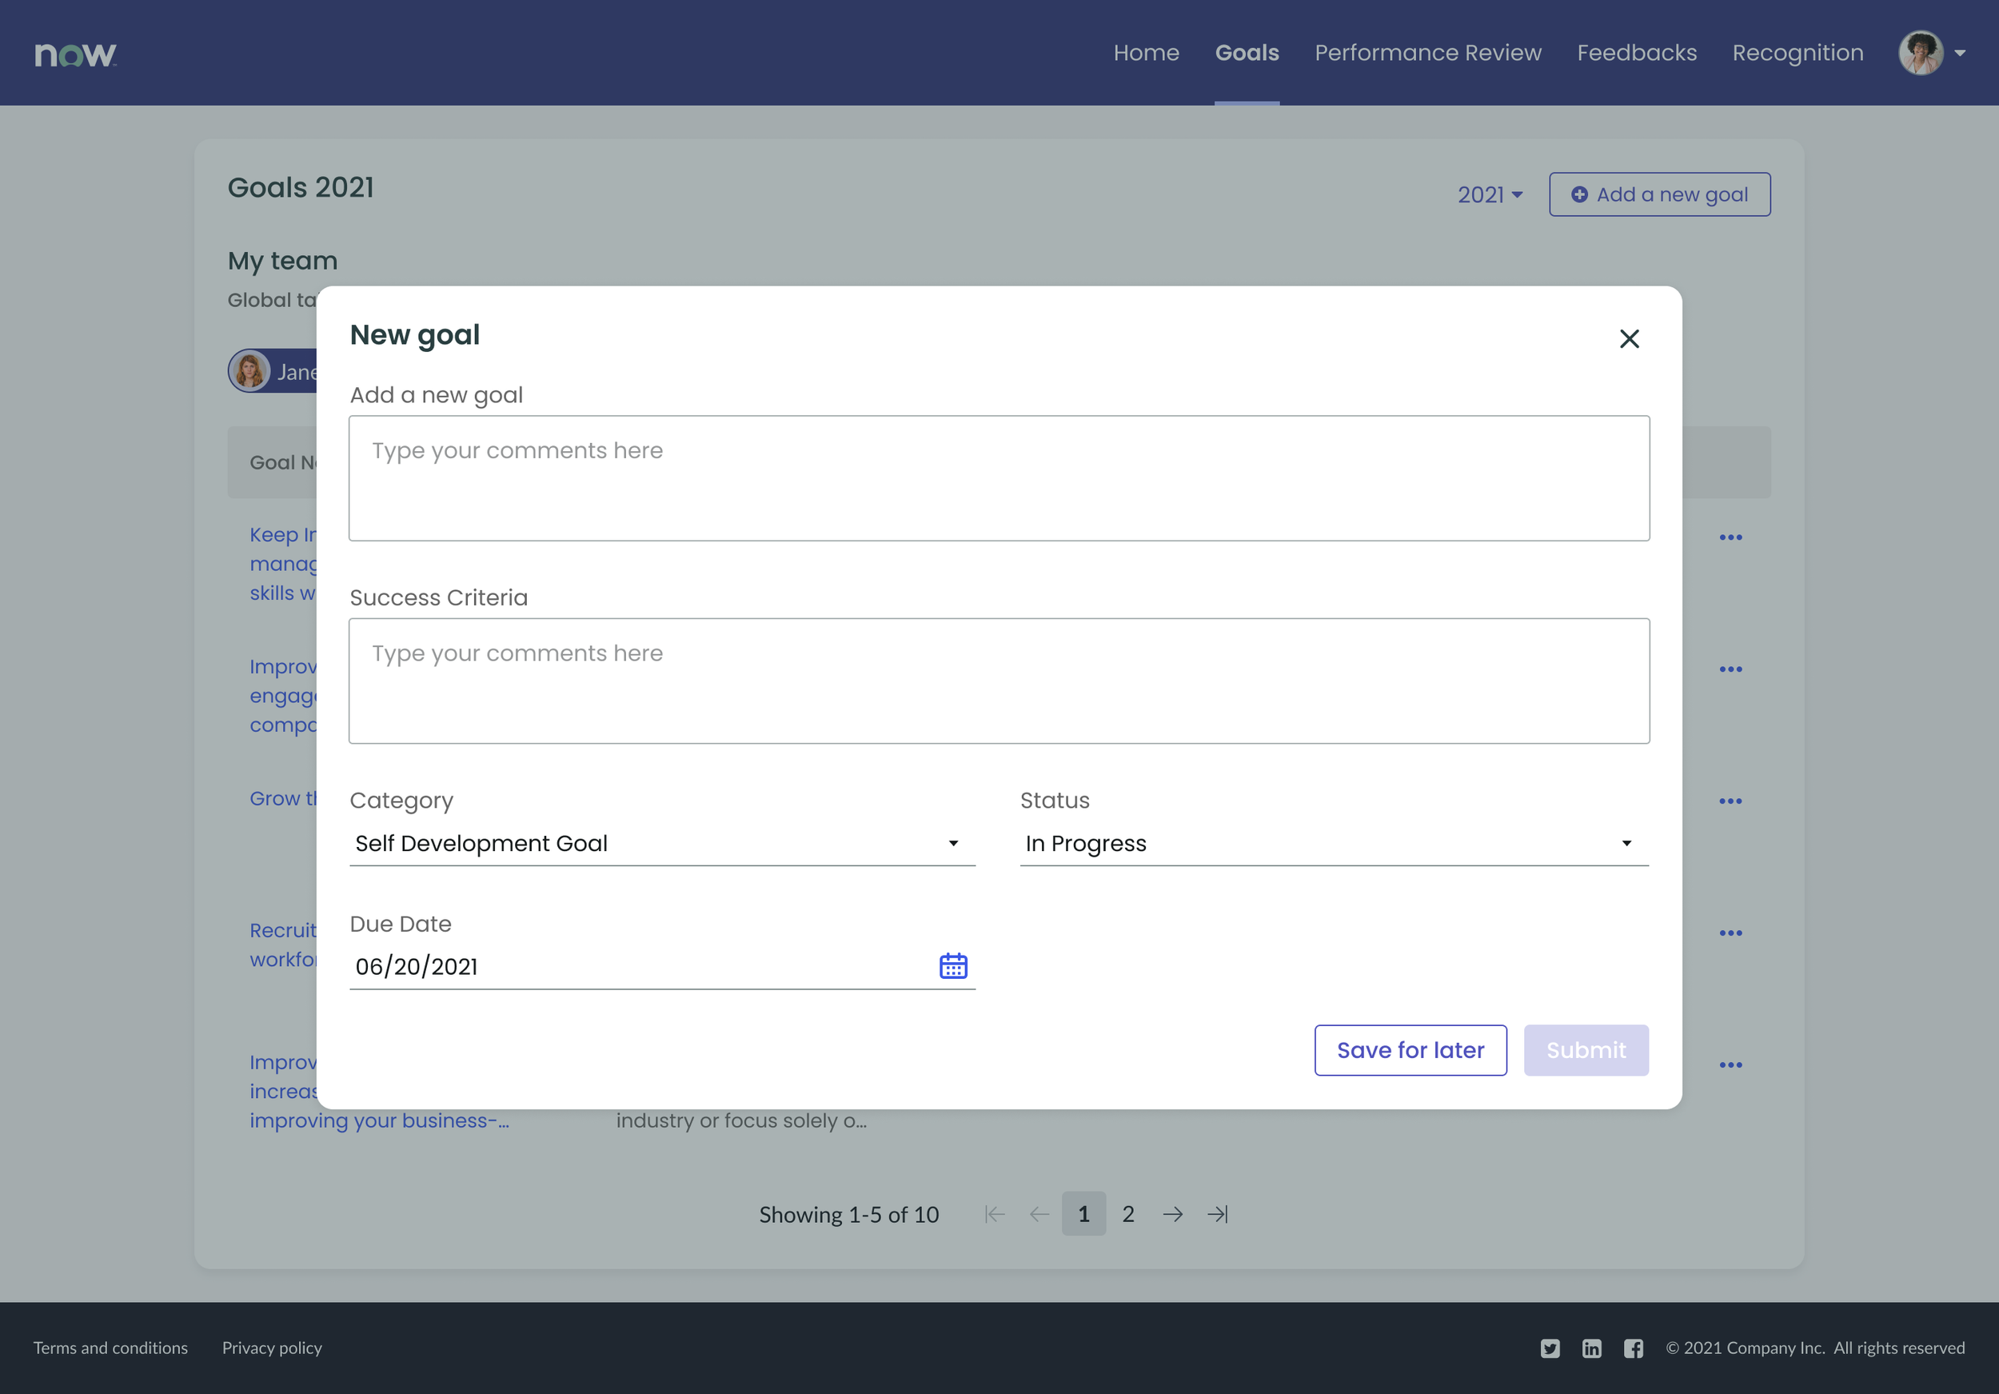
Task: Open the first goal's three-dot menu
Action: (x=1730, y=537)
